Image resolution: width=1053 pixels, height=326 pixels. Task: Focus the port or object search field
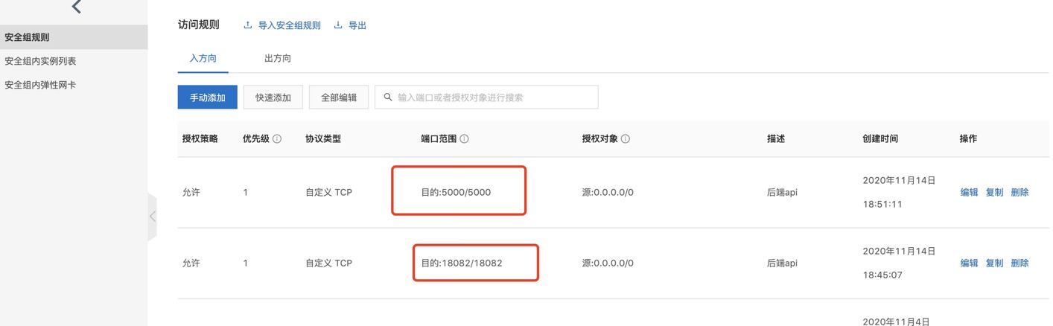pyautogui.click(x=491, y=98)
